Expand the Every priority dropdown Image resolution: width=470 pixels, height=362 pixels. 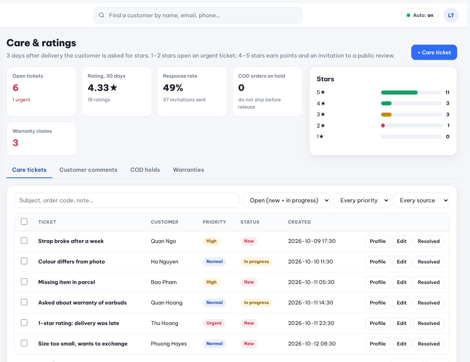(x=361, y=200)
